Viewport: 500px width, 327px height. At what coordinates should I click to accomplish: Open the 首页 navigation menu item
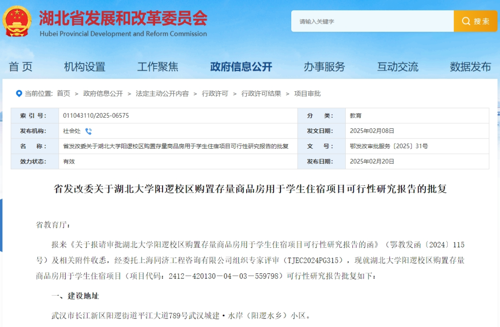[21, 67]
